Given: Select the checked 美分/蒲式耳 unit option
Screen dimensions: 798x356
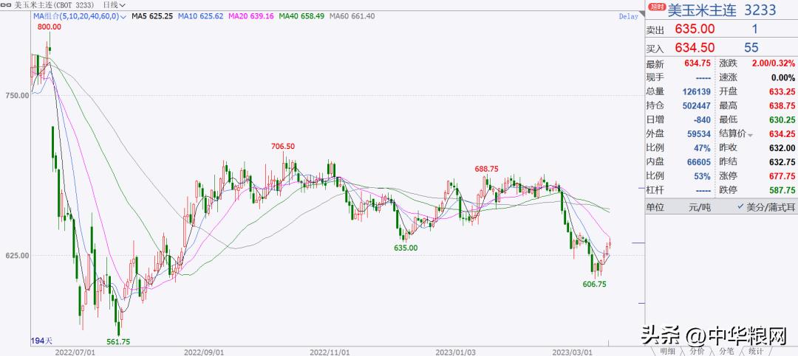Looking at the screenshot, I should (765, 207).
